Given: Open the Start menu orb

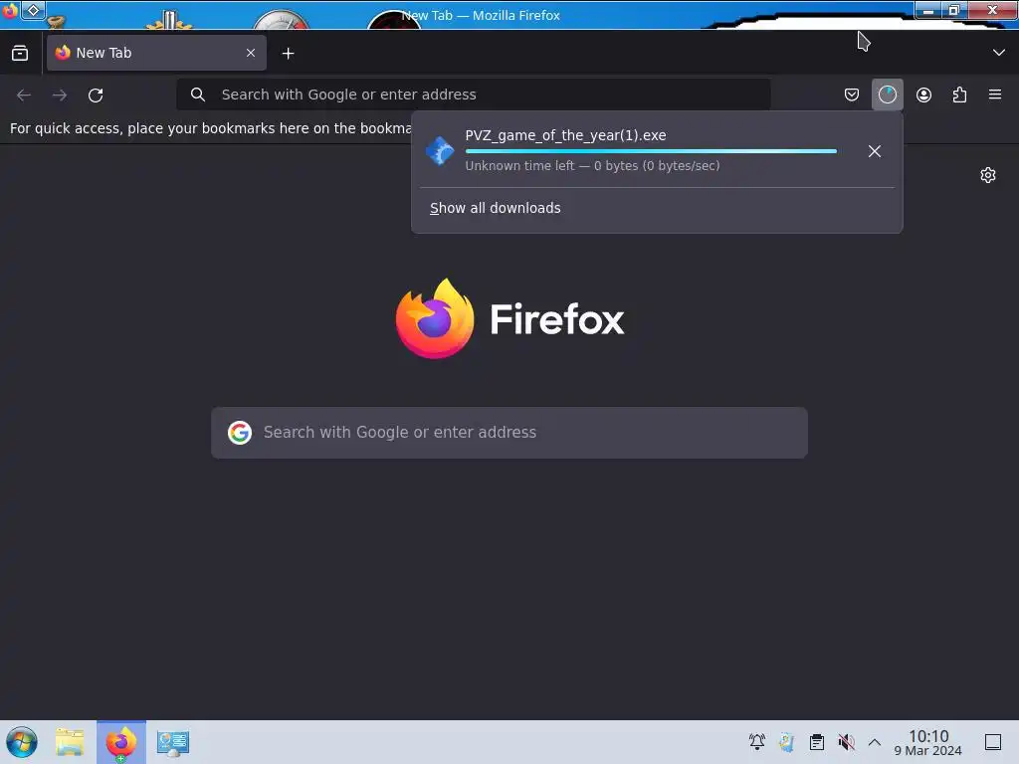Looking at the screenshot, I should 22,742.
